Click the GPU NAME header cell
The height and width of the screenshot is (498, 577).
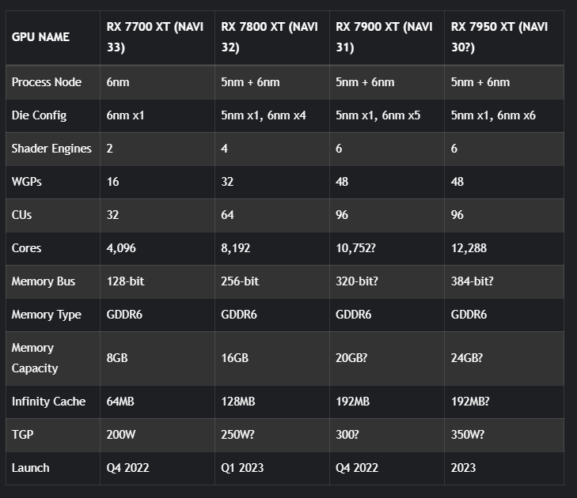coord(40,36)
